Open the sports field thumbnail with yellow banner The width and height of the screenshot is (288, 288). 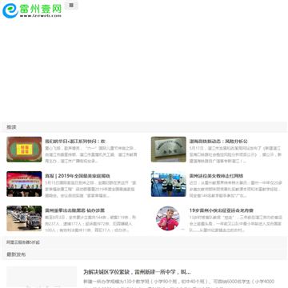(24, 150)
